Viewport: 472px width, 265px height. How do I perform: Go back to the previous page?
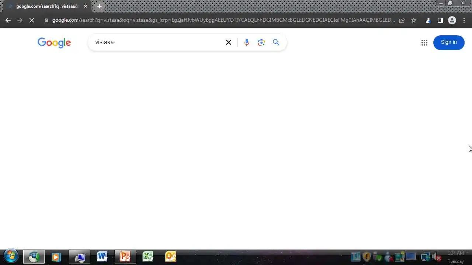8,20
